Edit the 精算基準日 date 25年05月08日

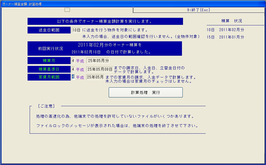(x=99, y=70)
